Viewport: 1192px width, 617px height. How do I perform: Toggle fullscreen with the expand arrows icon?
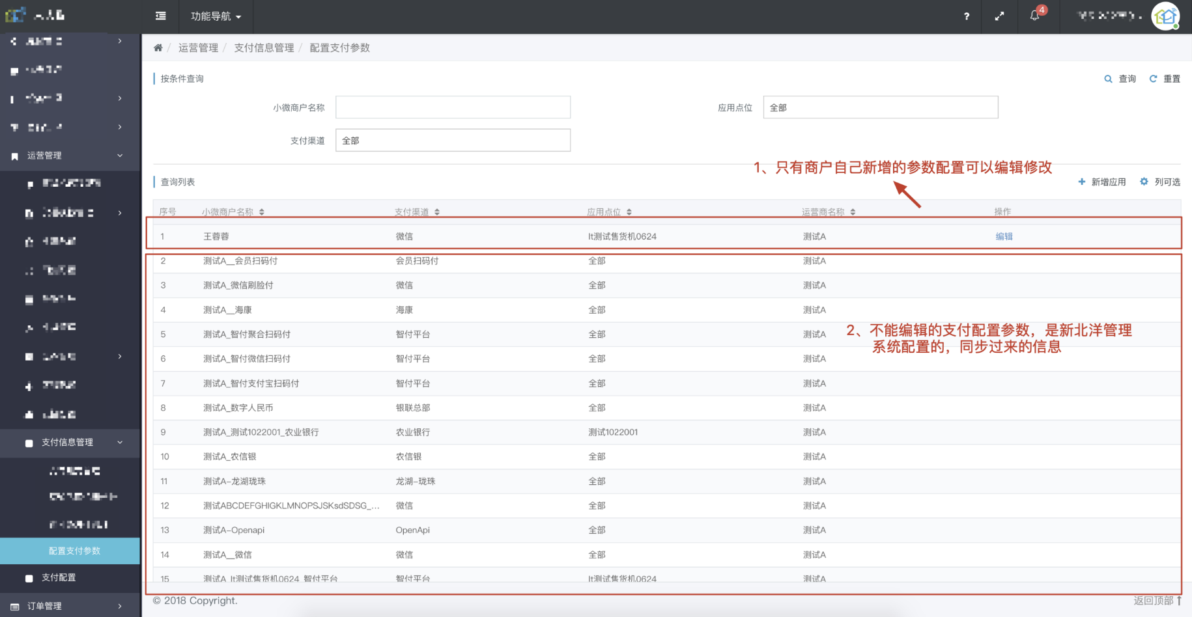[999, 16]
